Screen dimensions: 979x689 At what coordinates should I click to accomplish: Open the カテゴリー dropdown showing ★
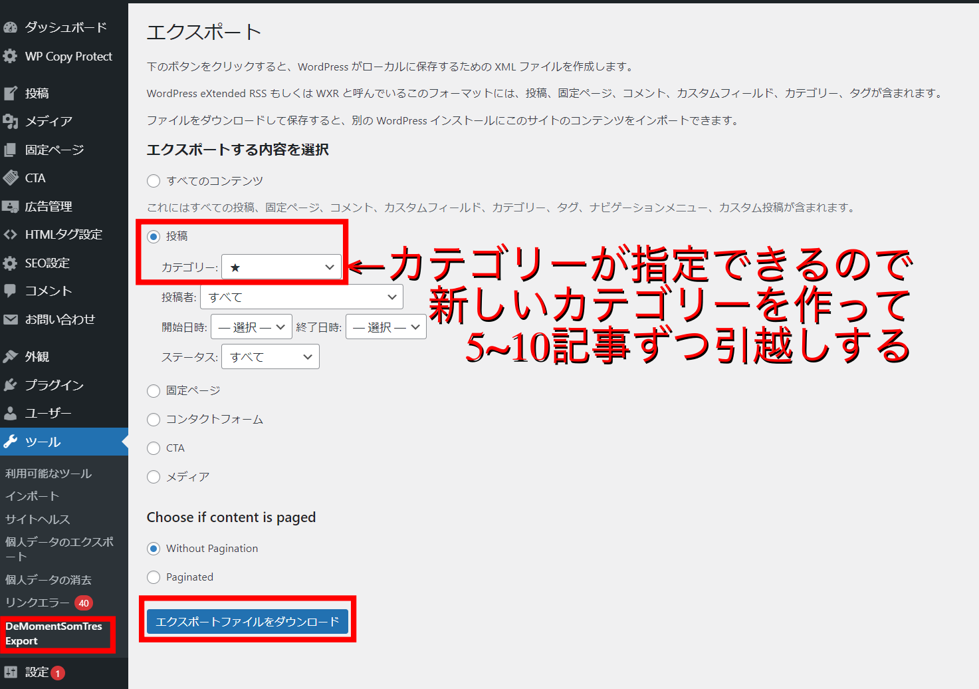coord(281,267)
